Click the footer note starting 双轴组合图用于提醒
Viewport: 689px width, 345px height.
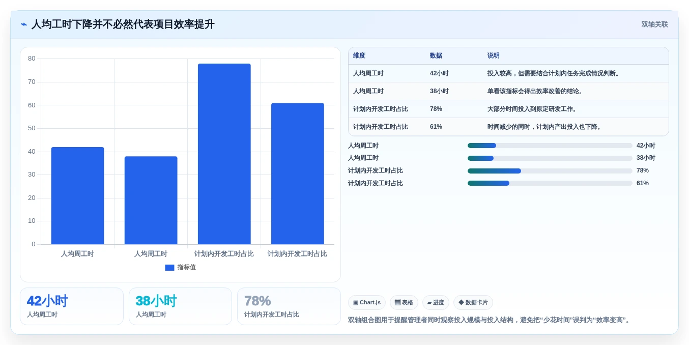click(490, 320)
